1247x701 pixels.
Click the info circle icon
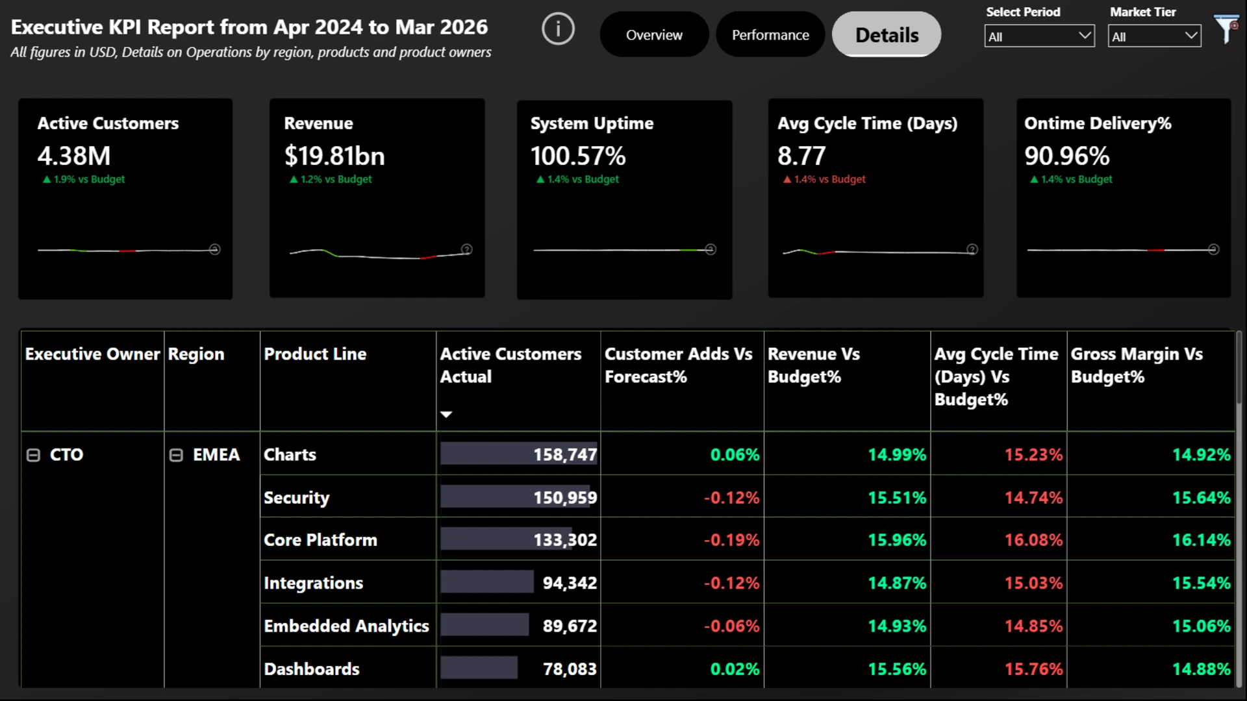pyautogui.click(x=558, y=29)
